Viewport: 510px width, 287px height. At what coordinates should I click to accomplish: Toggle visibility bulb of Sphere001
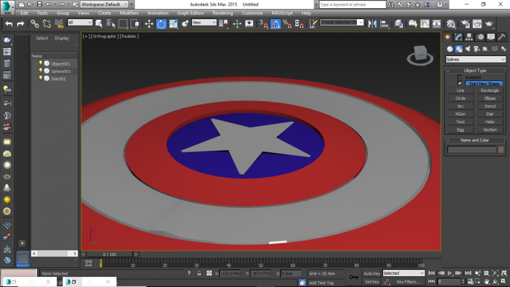tap(41, 71)
